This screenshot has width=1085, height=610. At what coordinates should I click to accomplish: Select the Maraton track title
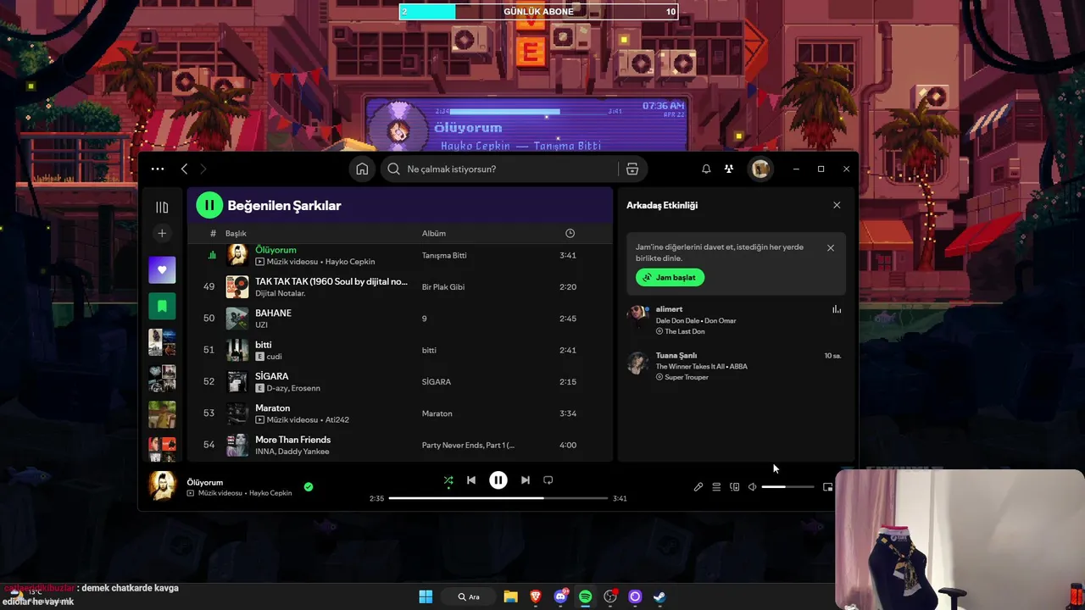(x=272, y=408)
